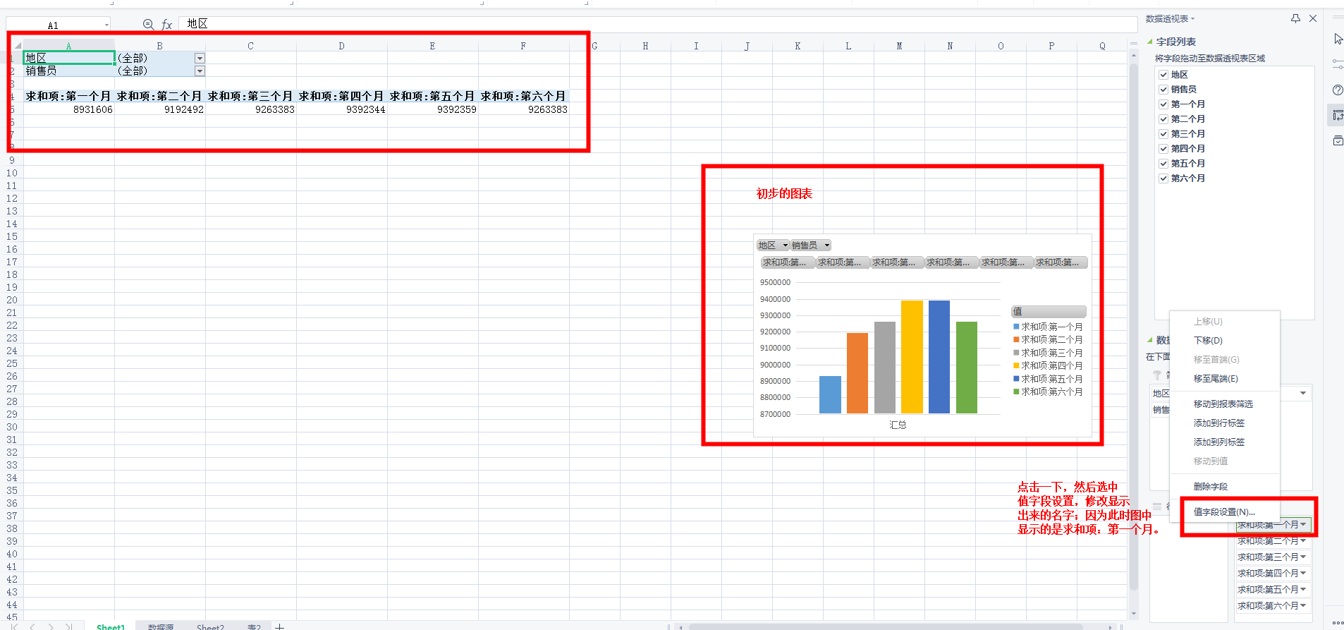The width and height of the screenshot is (1344, 630).
Task: Choose 删除字段 in the context menu
Action: coord(1225,486)
